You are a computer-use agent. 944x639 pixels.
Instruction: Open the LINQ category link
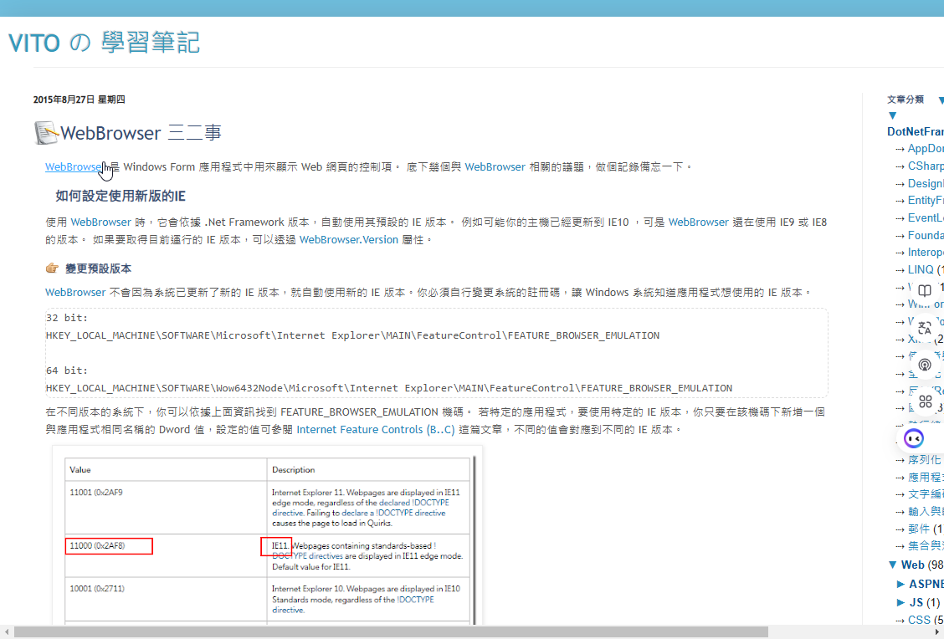(x=921, y=269)
